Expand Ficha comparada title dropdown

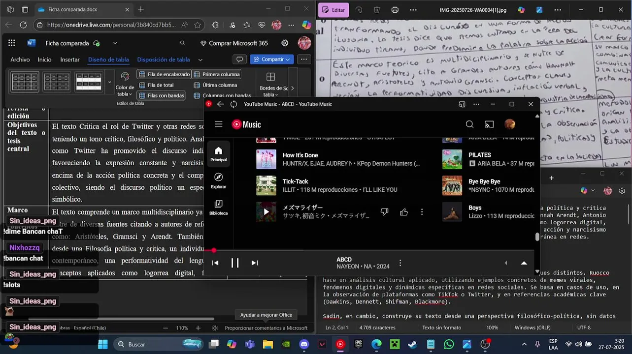point(115,43)
